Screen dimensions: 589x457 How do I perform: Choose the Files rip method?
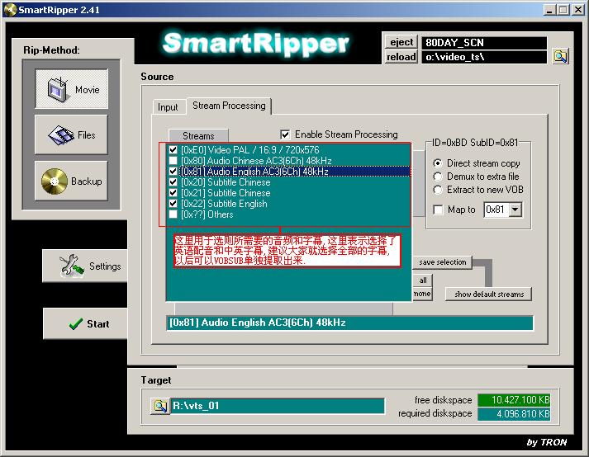click(x=72, y=134)
